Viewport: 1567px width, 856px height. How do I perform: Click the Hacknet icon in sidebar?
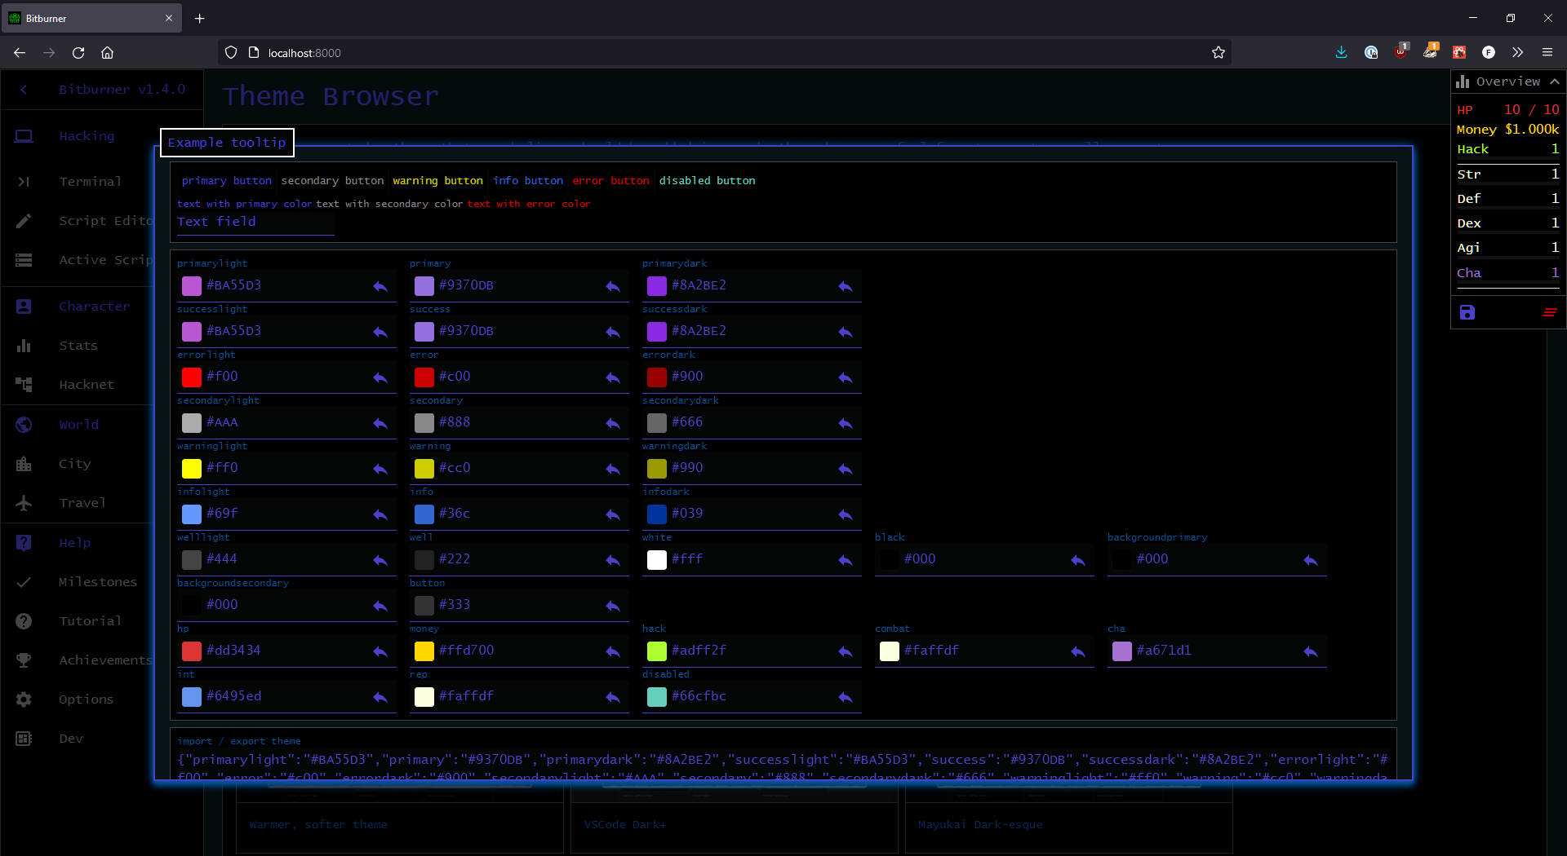click(24, 385)
